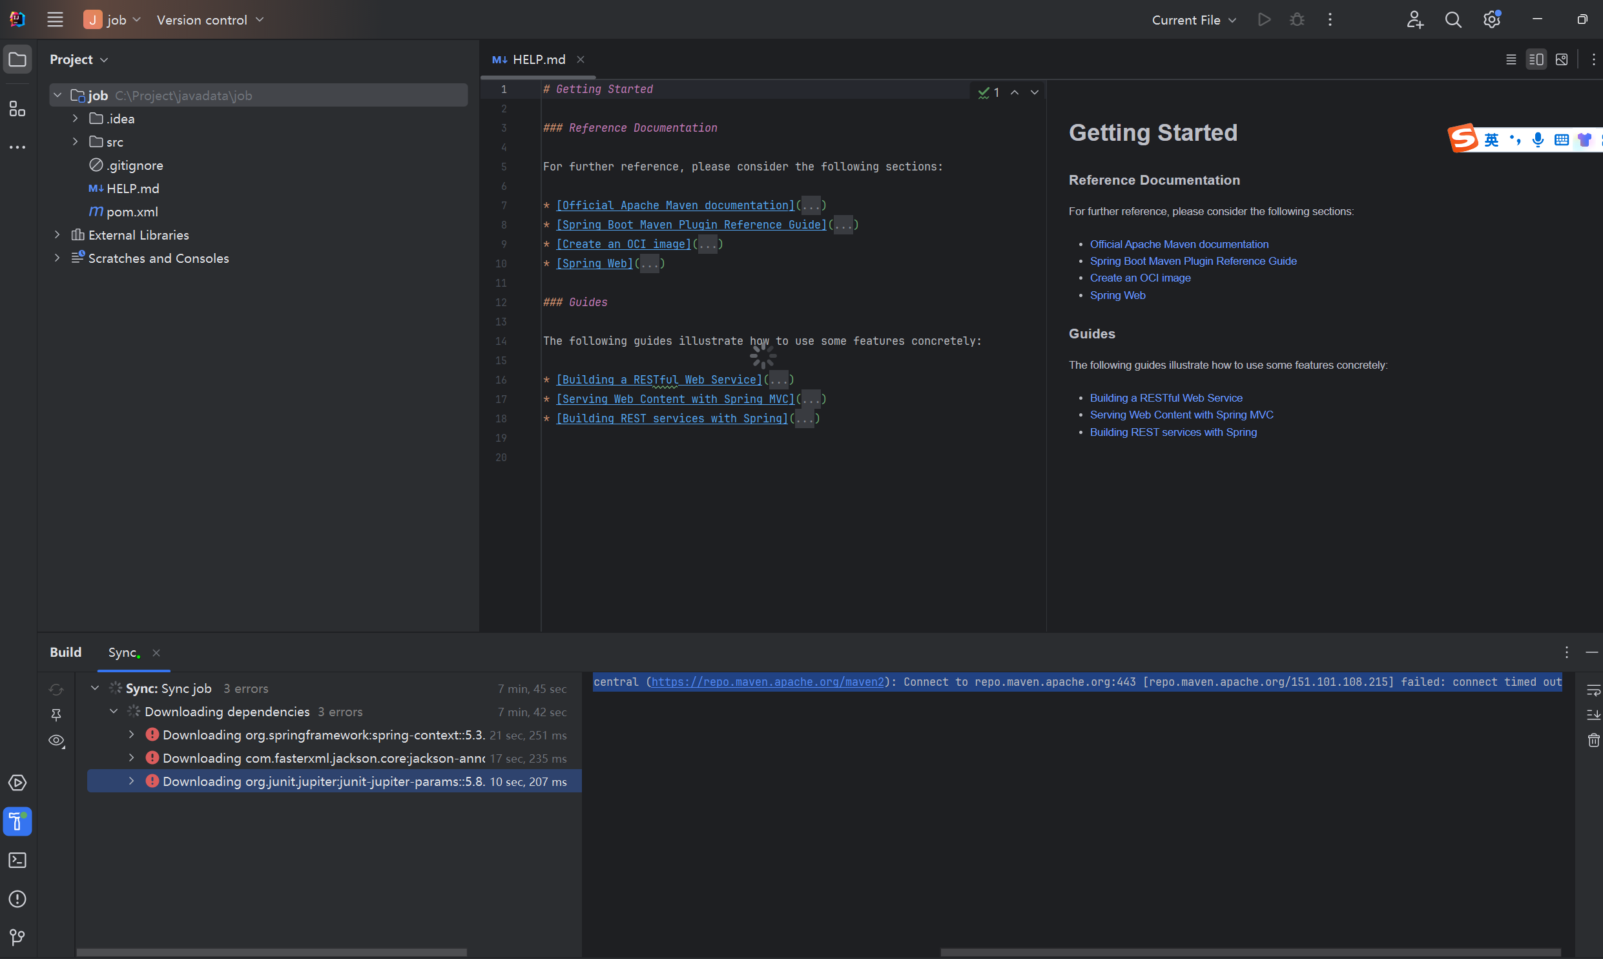This screenshot has height=959, width=1603.
Task: Open Code With Me add-user icon
Action: (1415, 20)
